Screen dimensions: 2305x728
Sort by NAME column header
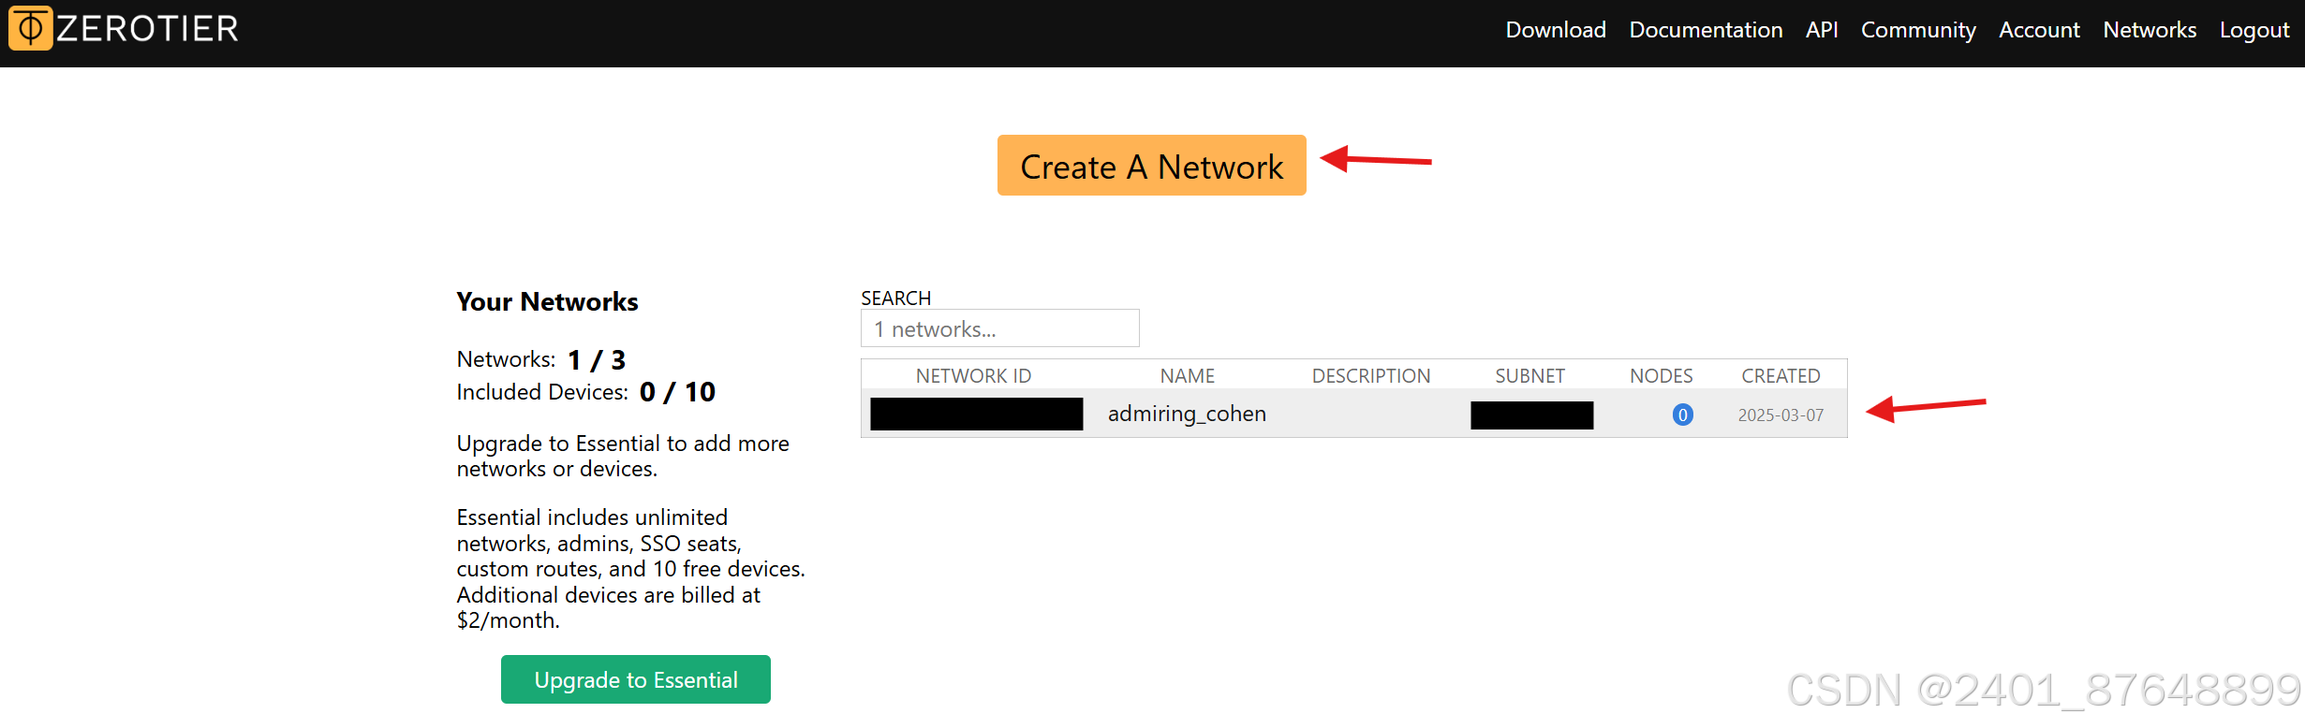coord(1187,375)
